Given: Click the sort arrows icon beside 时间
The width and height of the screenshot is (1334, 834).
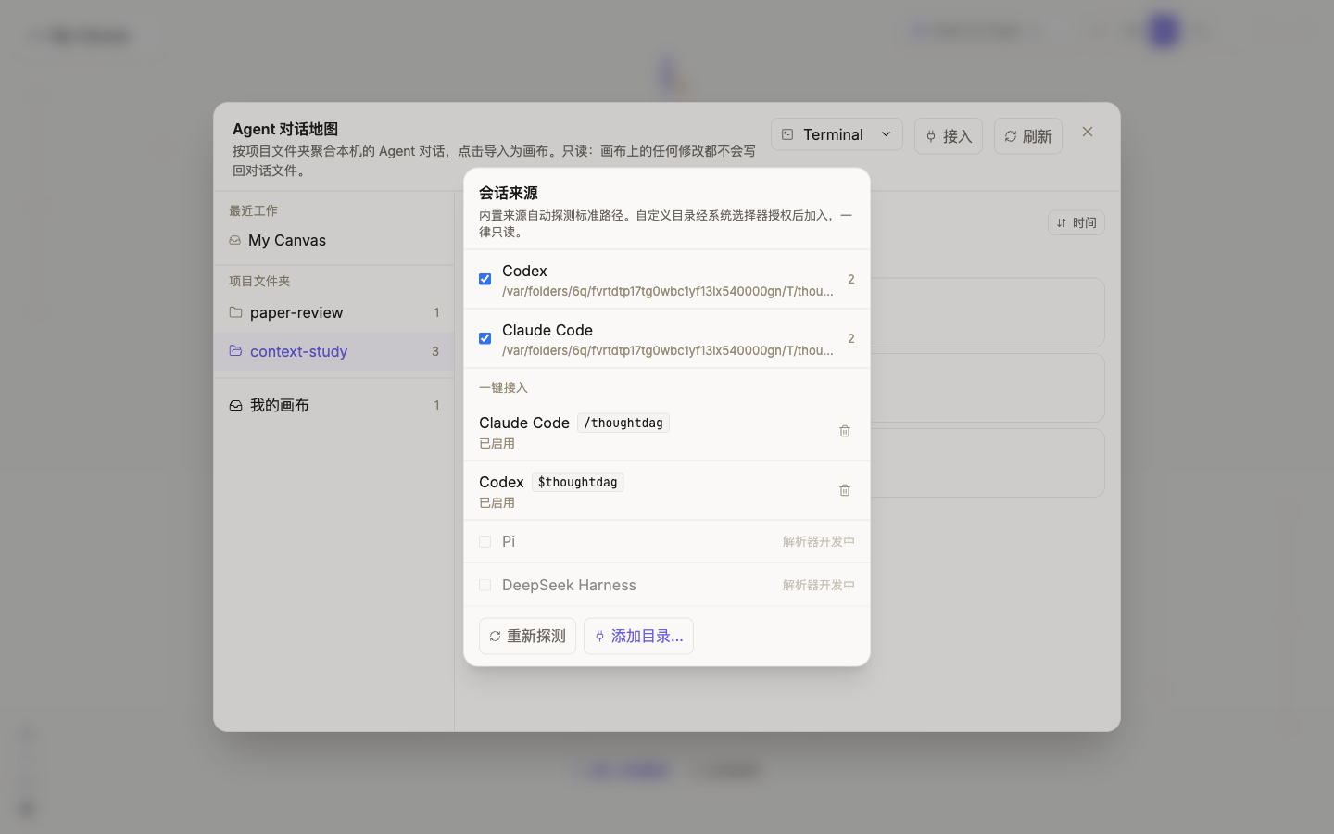Looking at the screenshot, I should [x=1062, y=222].
